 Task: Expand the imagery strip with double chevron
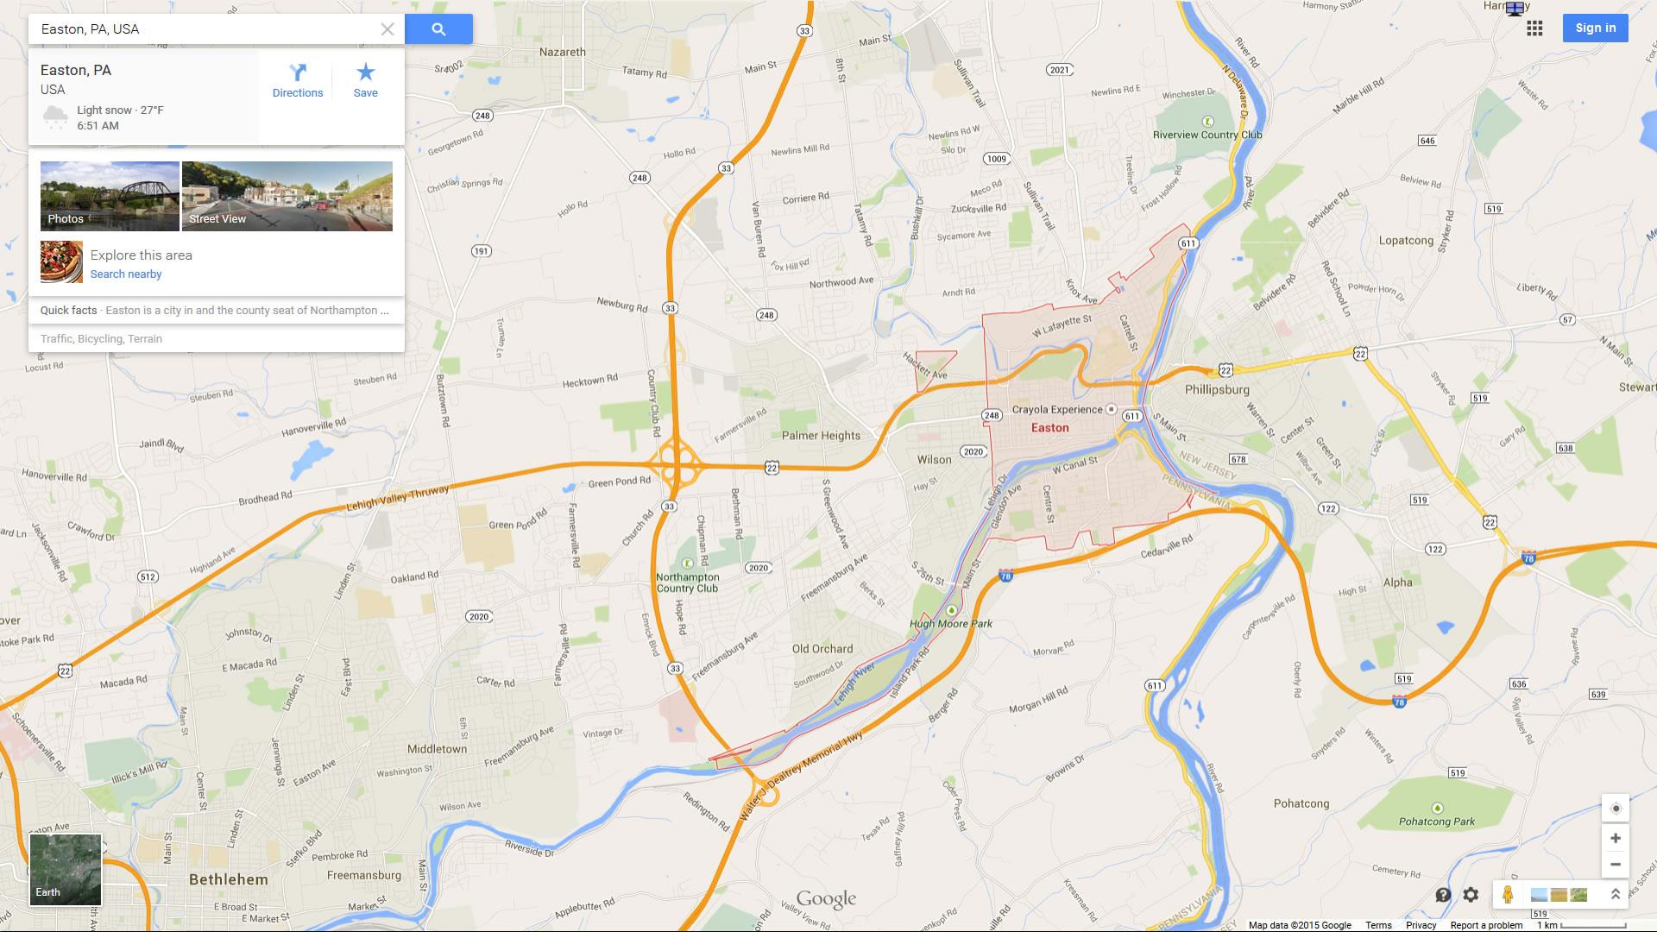[1615, 895]
